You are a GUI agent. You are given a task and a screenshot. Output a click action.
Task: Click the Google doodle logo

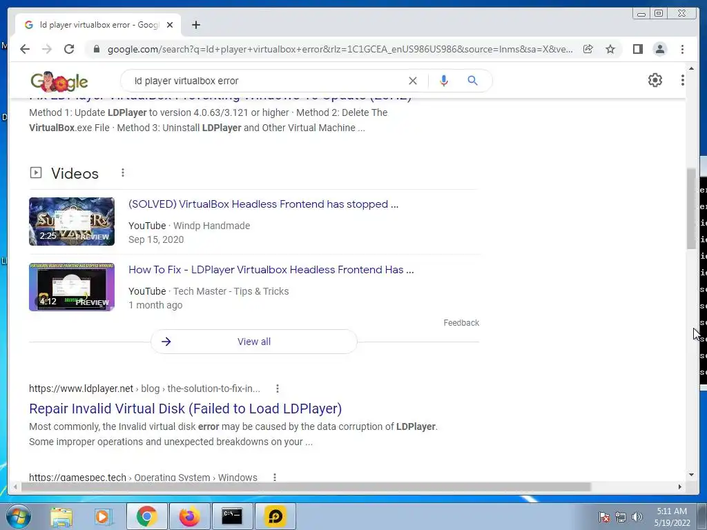[x=59, y=81]
